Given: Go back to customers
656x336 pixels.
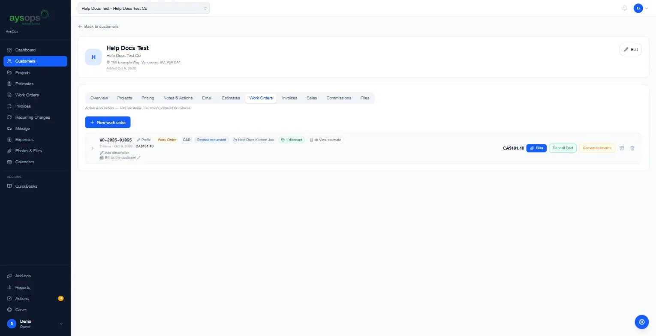Looking at the screenshot, I should point(98,27).
